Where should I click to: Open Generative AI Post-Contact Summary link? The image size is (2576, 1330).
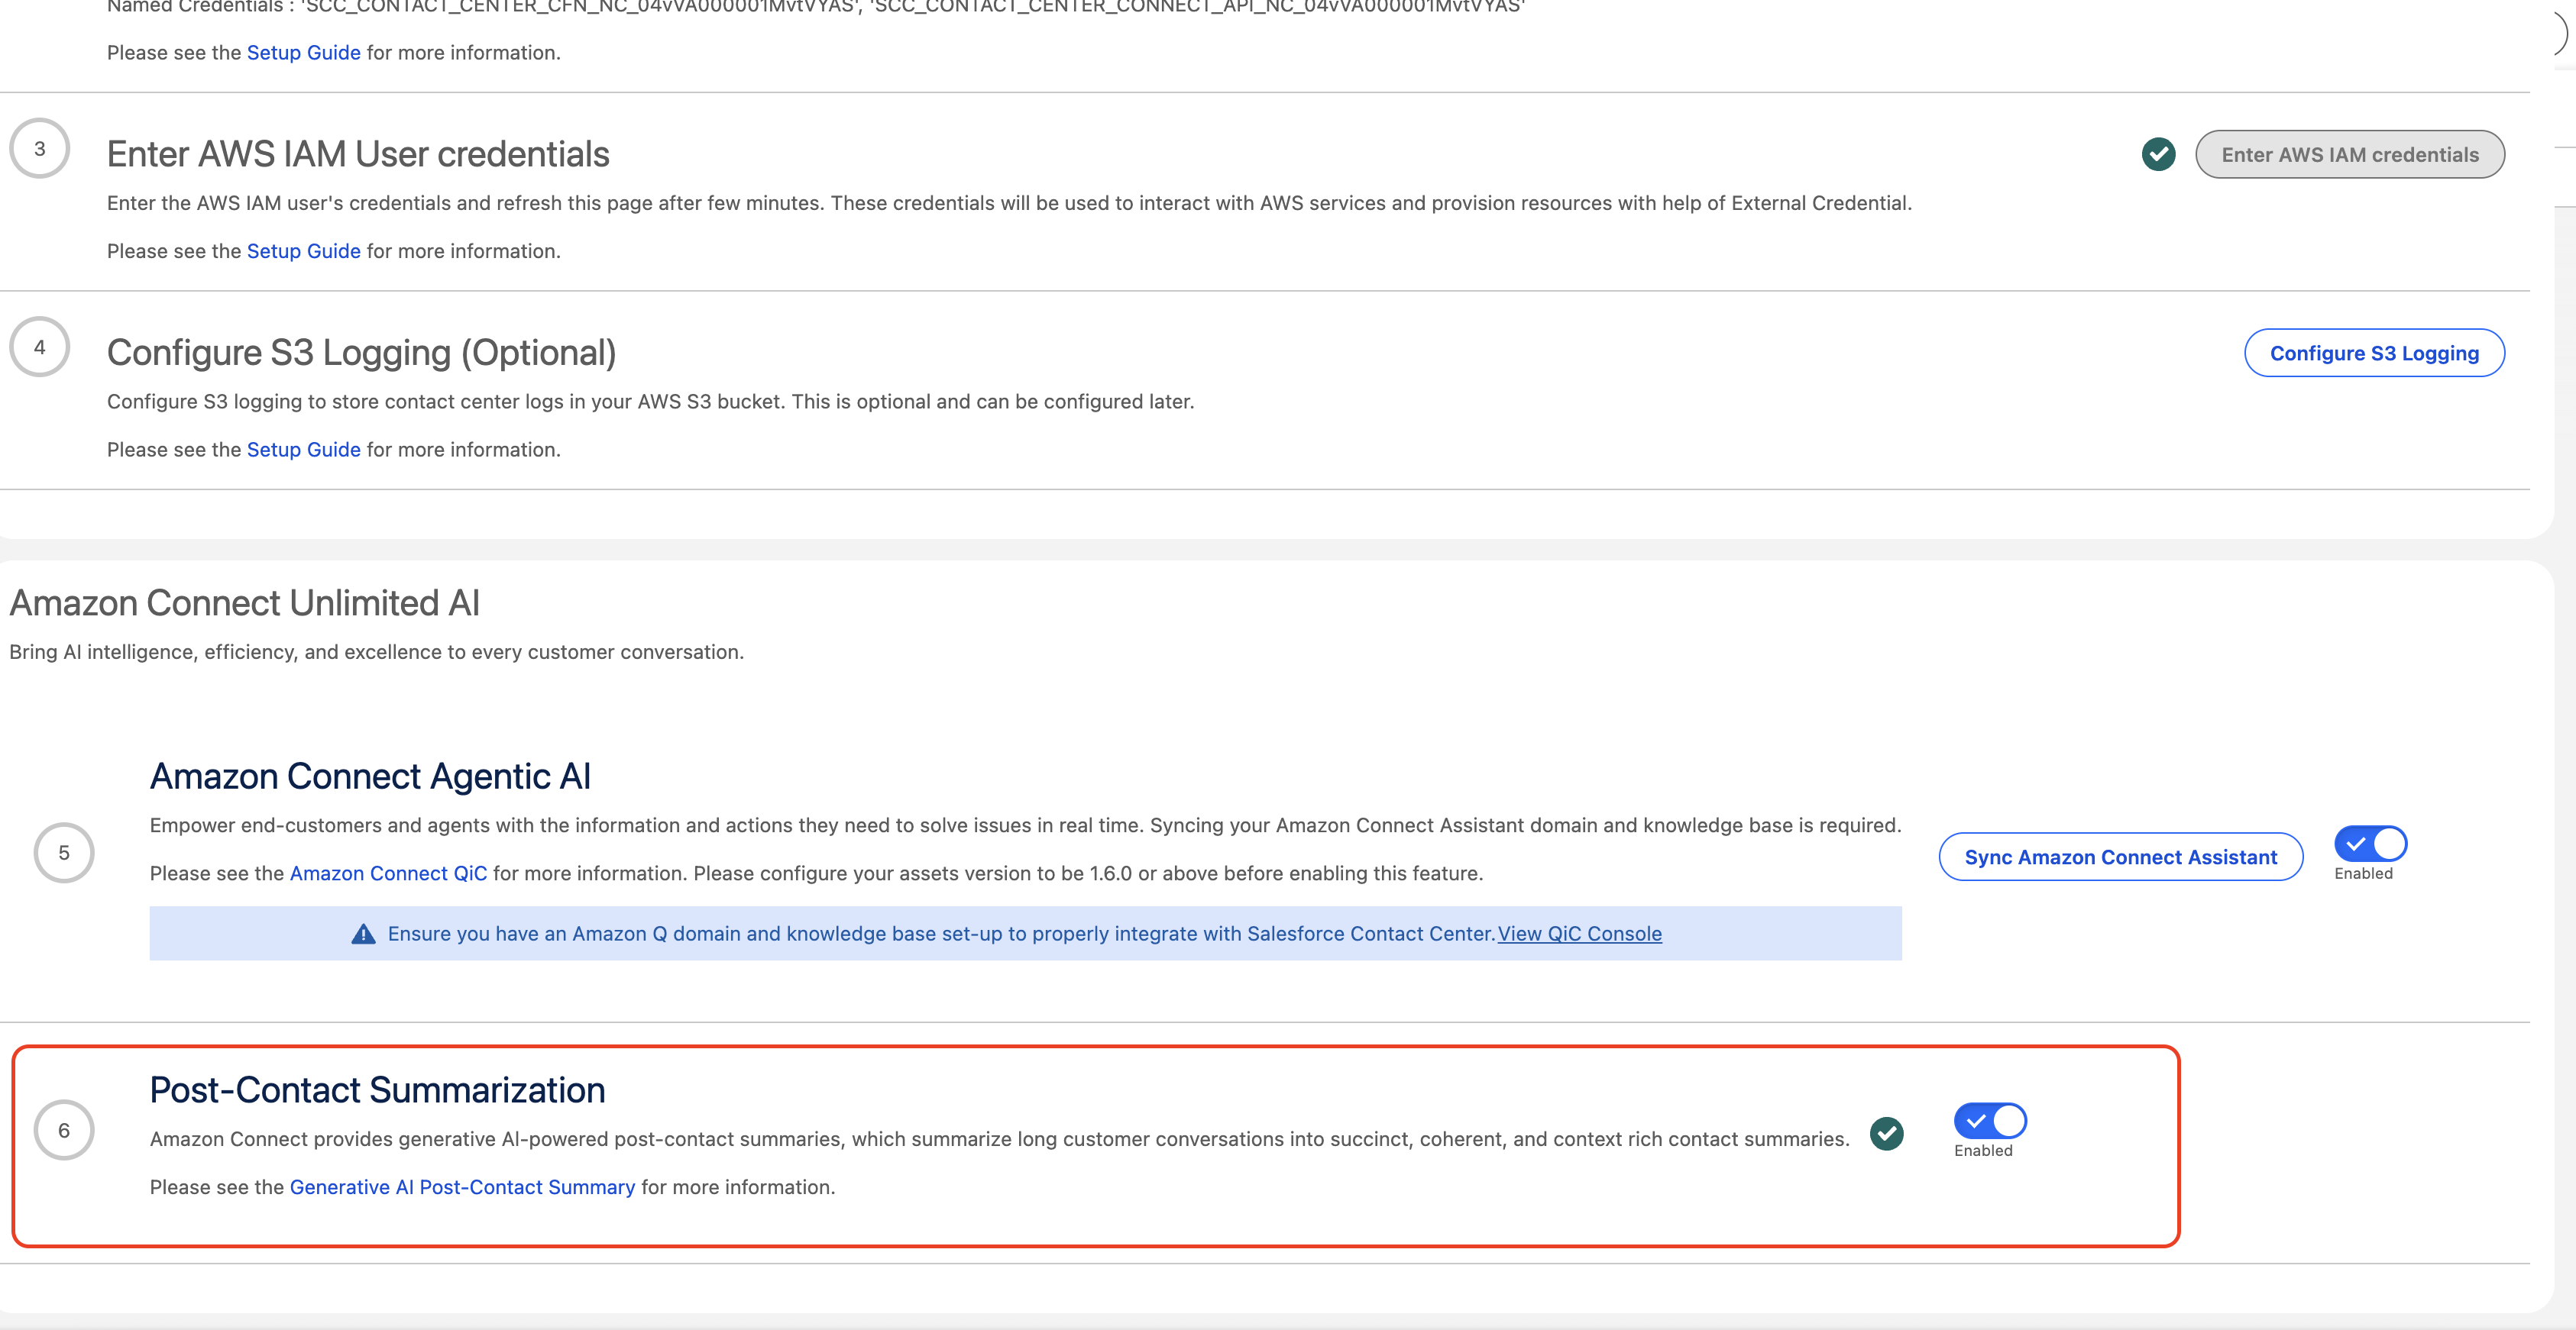click(x=462, y=1187)
